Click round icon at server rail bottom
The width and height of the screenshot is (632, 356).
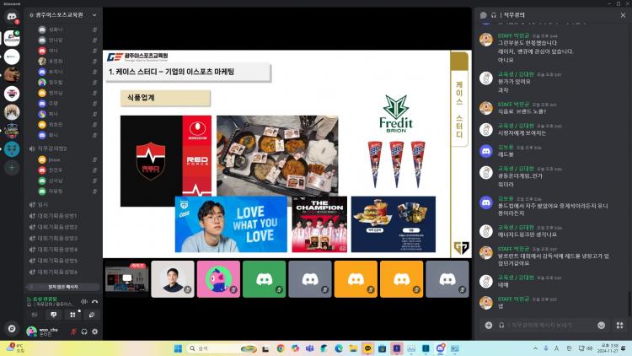tap(12, 328)
